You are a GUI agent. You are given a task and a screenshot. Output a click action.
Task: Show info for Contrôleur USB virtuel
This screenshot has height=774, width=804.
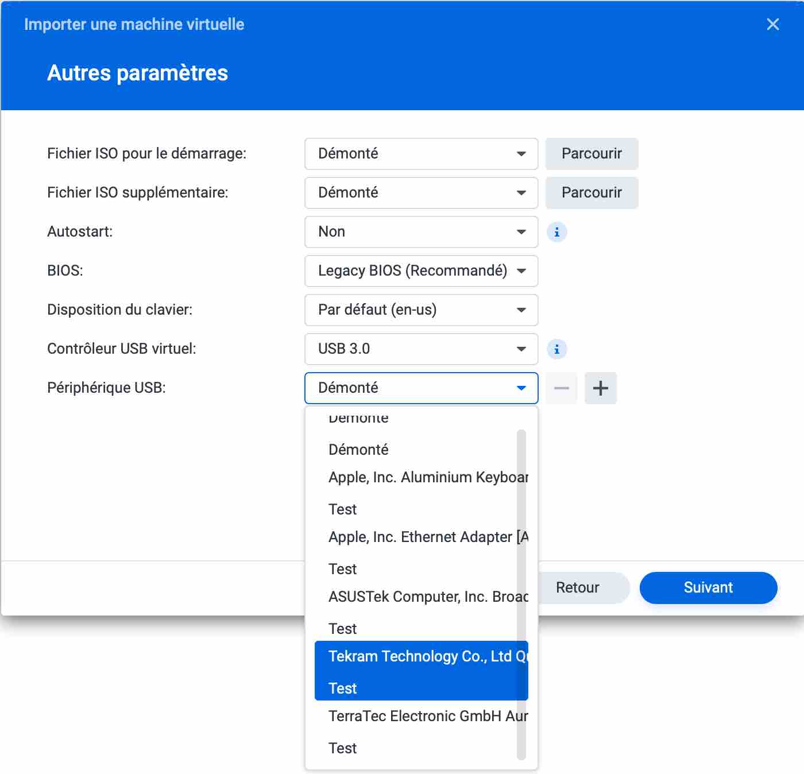click(x=556, y=349)
